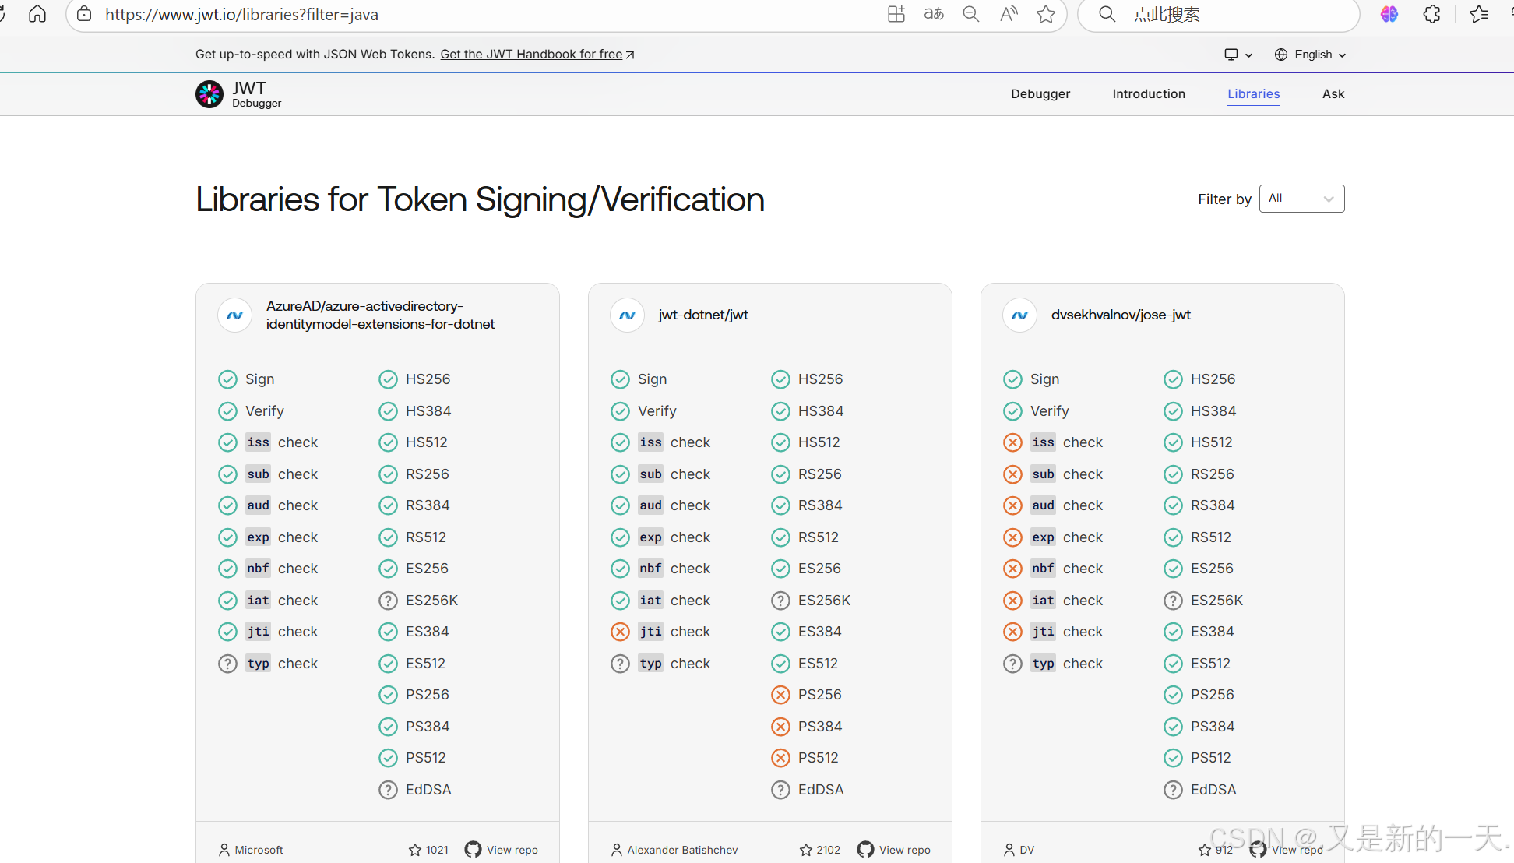Open the favorites list icon
The image size is (1514, 863).
(1479, 14)
